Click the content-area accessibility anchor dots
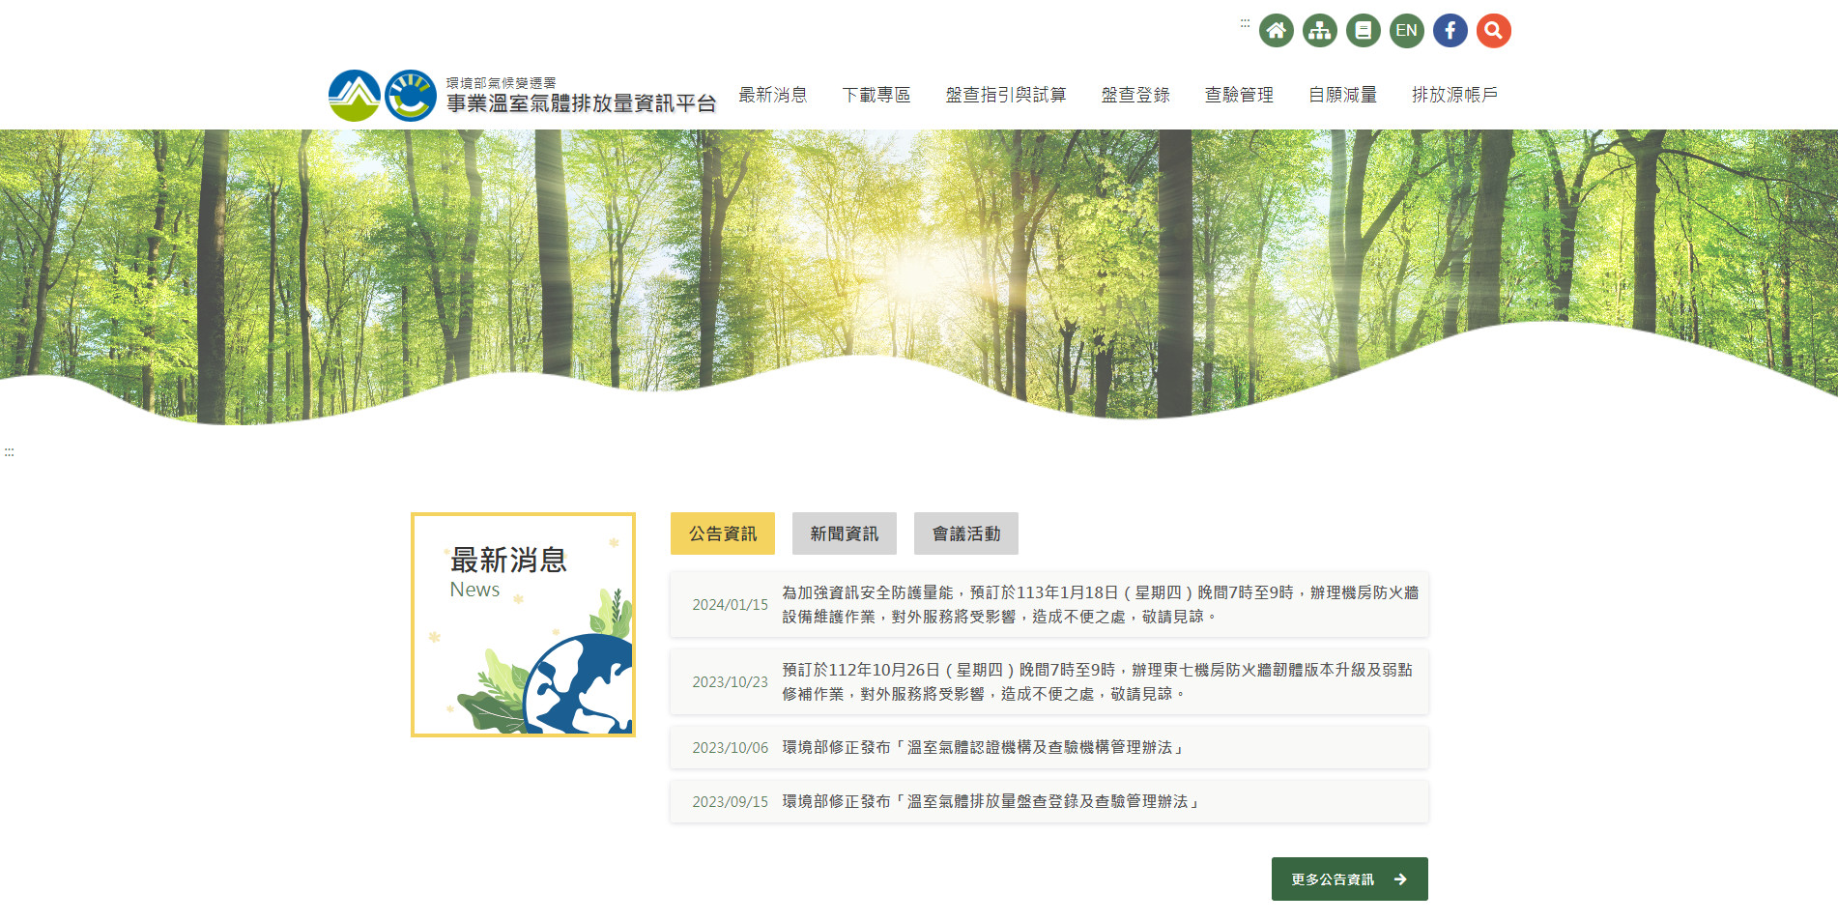The height and width of the screenshot is (922, 1838). click(x=9, y=451)
